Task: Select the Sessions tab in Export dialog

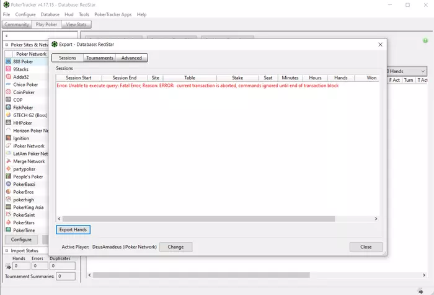Action: [x=67, y=58]
